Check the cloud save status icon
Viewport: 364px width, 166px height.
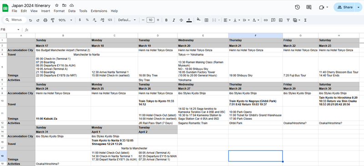click(x=72, y=5)
